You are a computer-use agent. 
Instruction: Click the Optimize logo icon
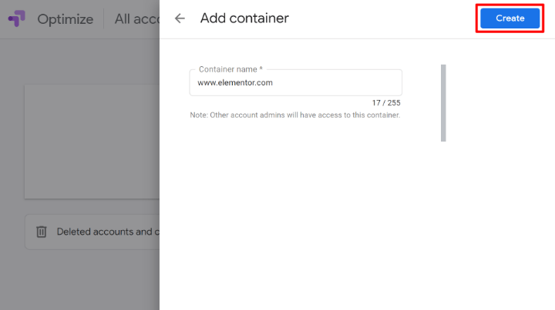(16, 19)
